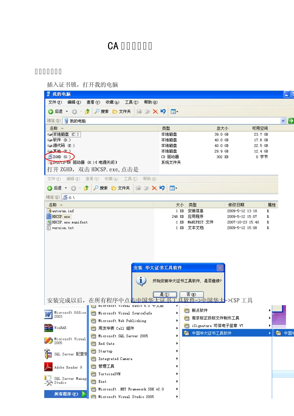Open 帮助(H) menu in My Computer
Screen dimensions: 294x416
(151, 102)
